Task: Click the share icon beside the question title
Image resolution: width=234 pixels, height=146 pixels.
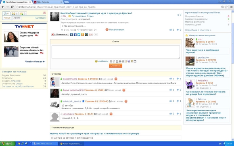Action: click(178, 15)
